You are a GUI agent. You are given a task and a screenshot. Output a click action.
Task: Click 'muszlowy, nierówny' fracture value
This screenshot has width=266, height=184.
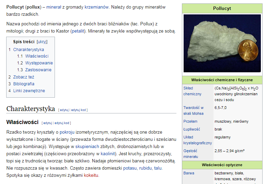(x=231, y=122)
